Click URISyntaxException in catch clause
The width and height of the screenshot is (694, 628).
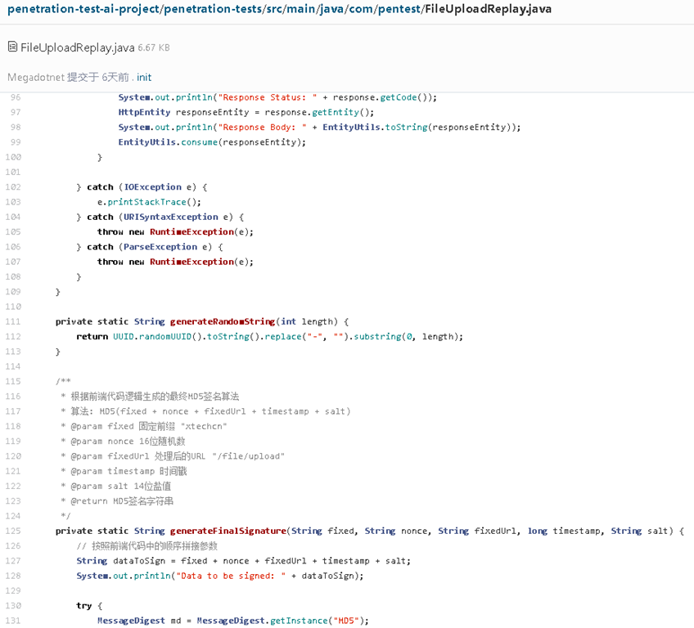click(171, 218)
